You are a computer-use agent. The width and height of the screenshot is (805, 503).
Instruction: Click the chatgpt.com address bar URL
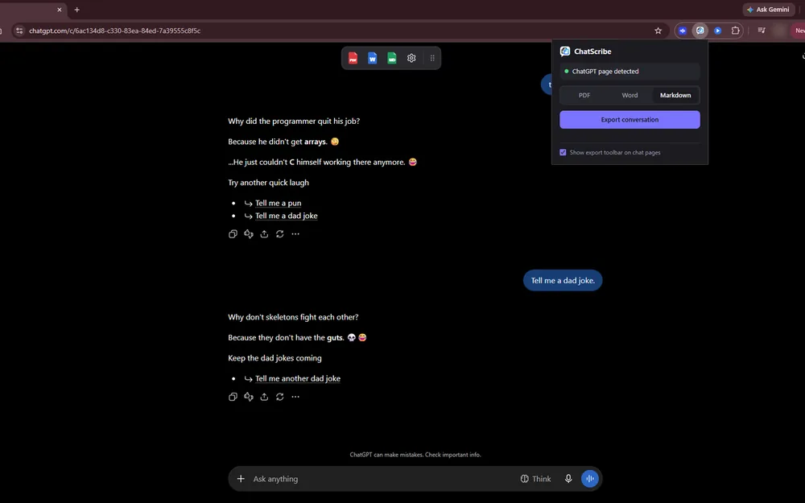[114, 31]
